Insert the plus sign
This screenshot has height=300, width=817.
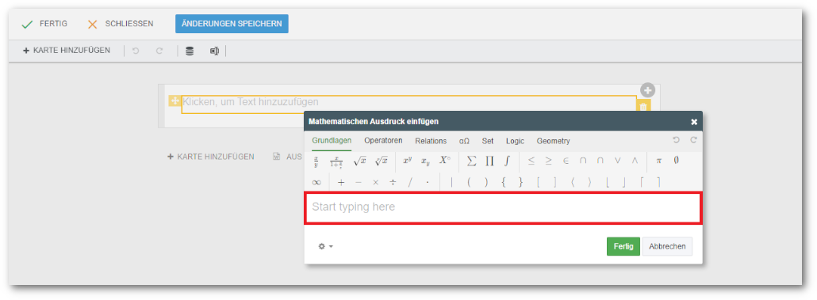click(341, 183)
